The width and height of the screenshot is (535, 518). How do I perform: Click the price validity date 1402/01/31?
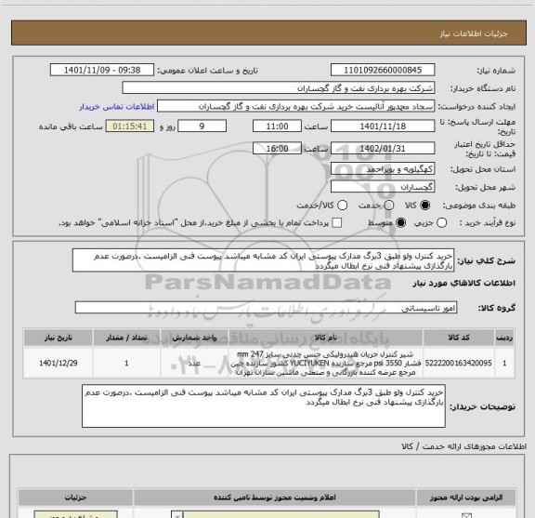click(x=383, y=148)
